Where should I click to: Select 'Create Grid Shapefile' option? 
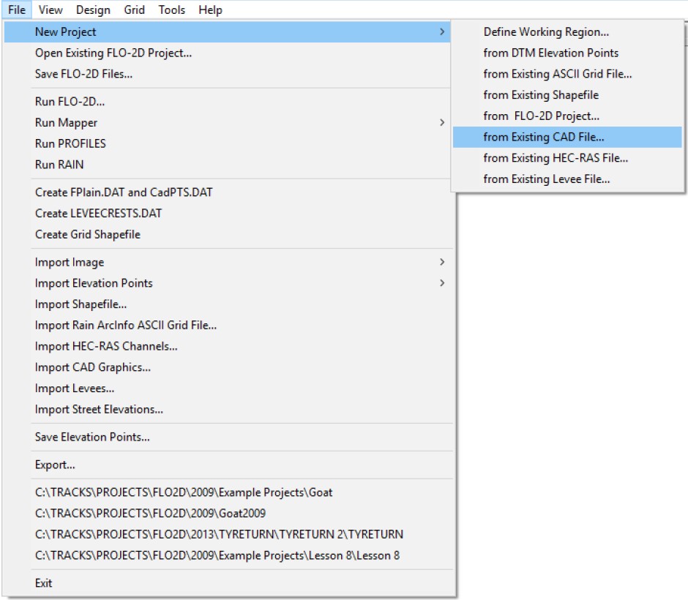[x=87, y=234]
